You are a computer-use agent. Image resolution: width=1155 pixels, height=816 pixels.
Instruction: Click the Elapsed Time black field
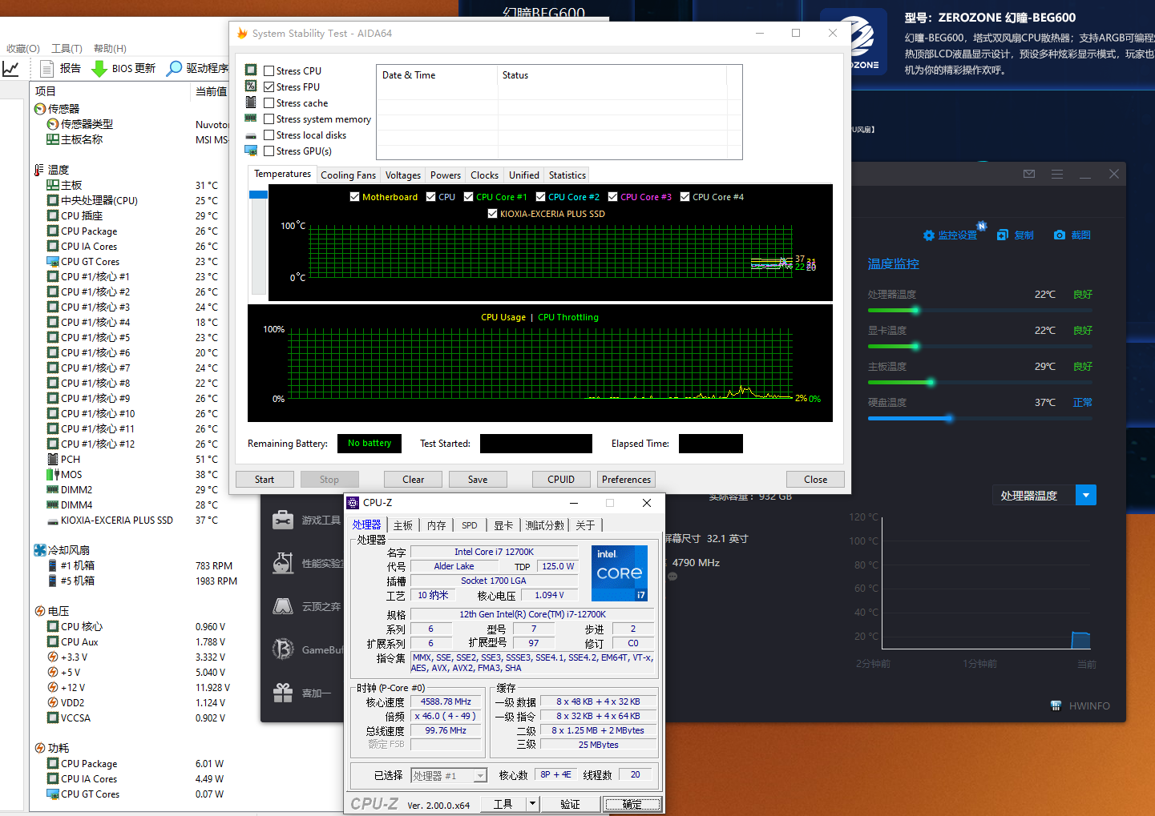pyautogui.click(x=711, y=444)
